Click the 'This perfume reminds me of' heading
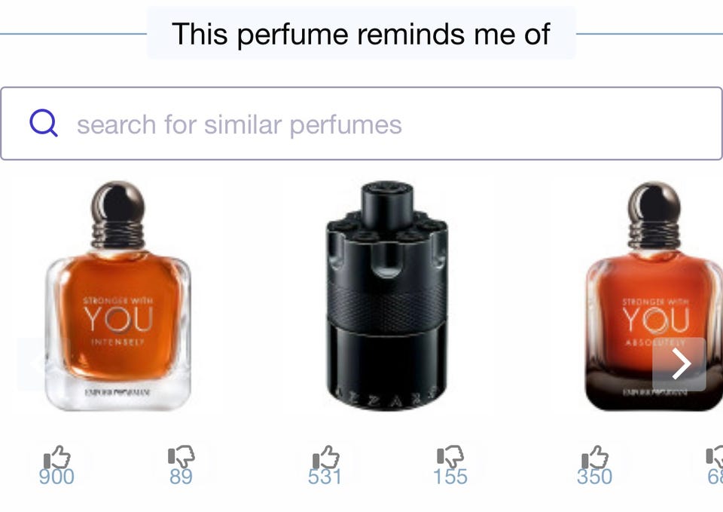 click(361, 34)
